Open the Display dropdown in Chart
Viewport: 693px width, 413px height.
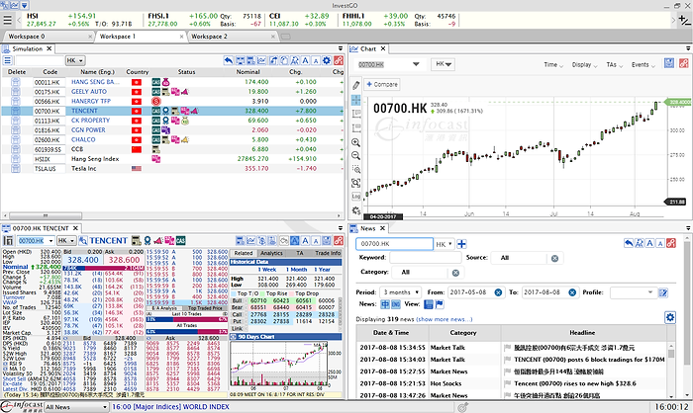point(584,65)
